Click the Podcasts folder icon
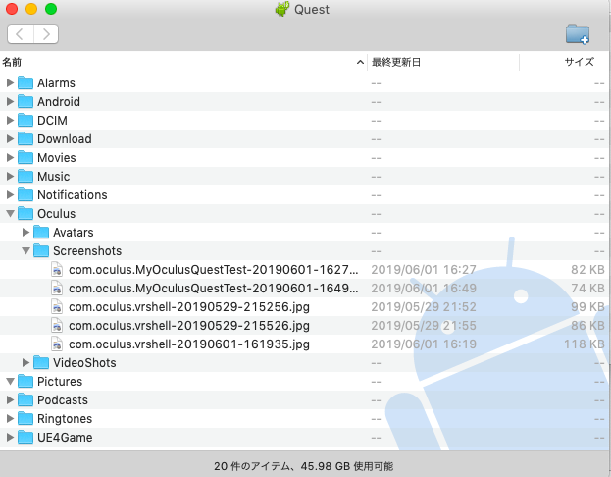Viewport: 611px width, 477px height. [x=25, y=400]
